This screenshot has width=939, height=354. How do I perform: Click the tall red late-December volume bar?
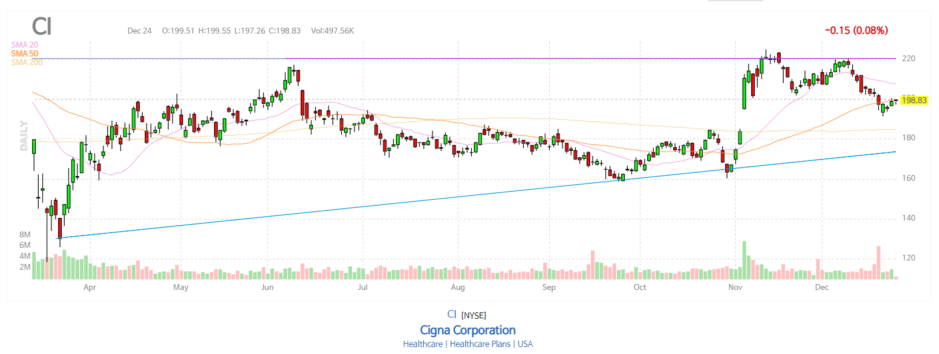coord(878,263)
